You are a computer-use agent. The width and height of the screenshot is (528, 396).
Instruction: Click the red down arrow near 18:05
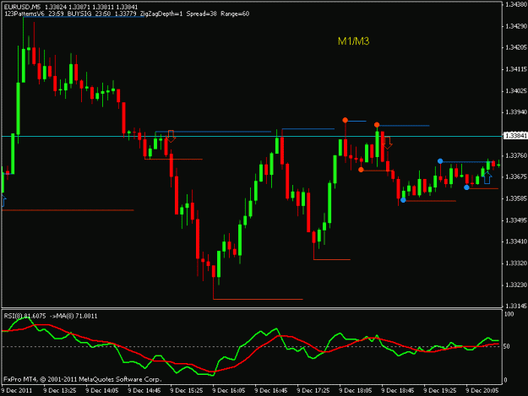tap(388, 143)
